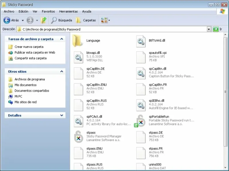Select the stpass.FR file icon
Image resolution: width=229 pixels, height=171 pixels.
(x=141, y=153)
